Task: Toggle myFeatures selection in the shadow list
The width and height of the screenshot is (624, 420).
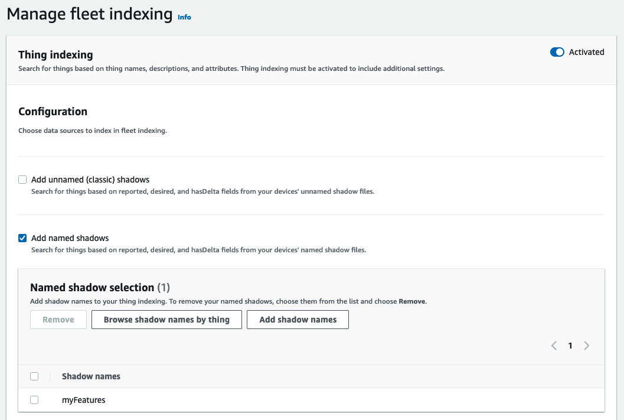Action: pyautogui.click(x=34, y=400)
